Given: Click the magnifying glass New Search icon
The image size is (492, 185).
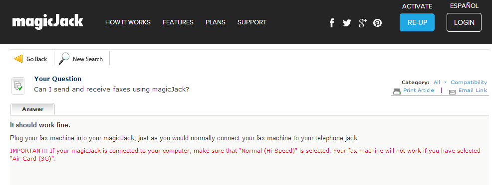Looking at the screenshot, I should pyautogui.click(x=64, y=59).
